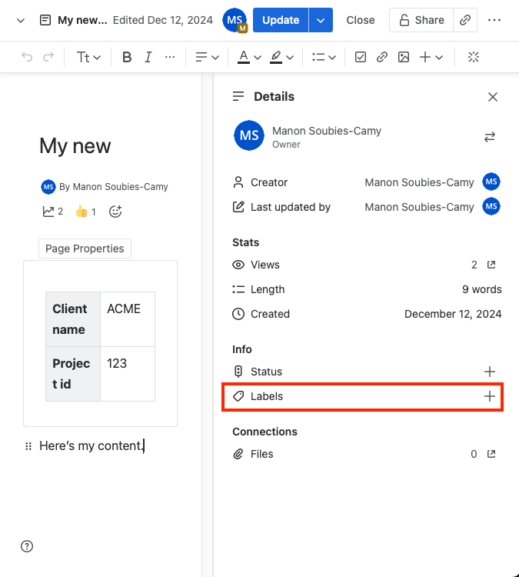This screenshot has width=519, height=577.
Task: Click the plus insert elements icon
Action: [425, 57]
